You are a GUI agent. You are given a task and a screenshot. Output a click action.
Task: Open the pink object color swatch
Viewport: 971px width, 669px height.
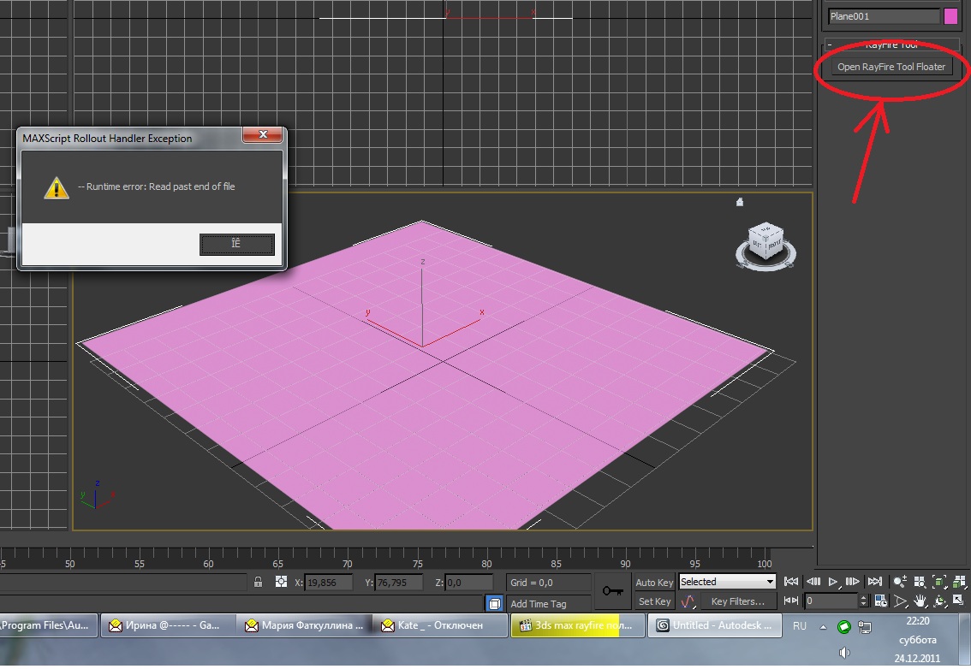click(x=950, y=17)
